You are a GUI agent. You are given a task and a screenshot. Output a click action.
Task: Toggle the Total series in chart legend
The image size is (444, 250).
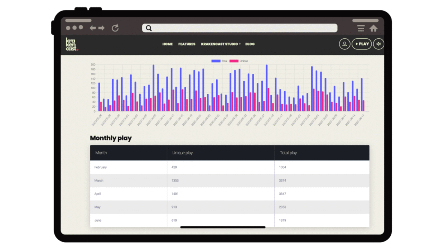click(219, 61)
